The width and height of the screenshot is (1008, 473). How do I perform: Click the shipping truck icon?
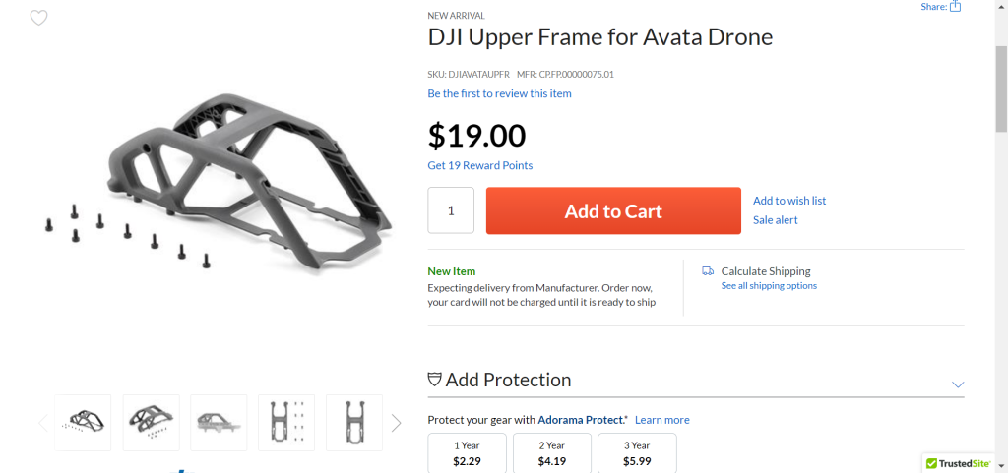(708, 271)
